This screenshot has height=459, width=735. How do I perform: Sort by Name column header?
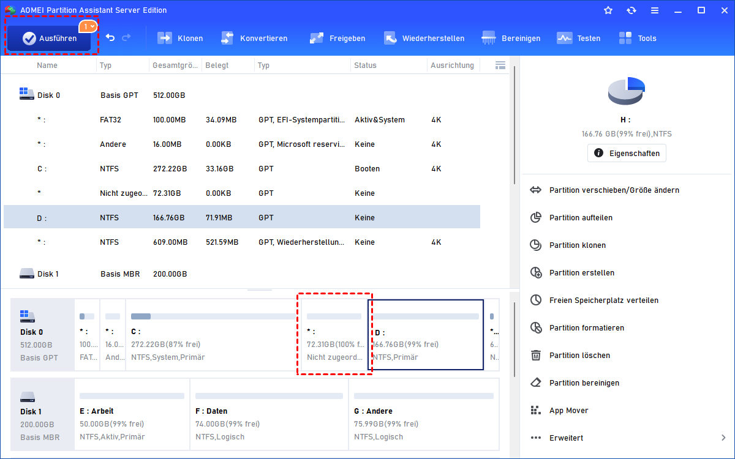(x=47, y=65)
